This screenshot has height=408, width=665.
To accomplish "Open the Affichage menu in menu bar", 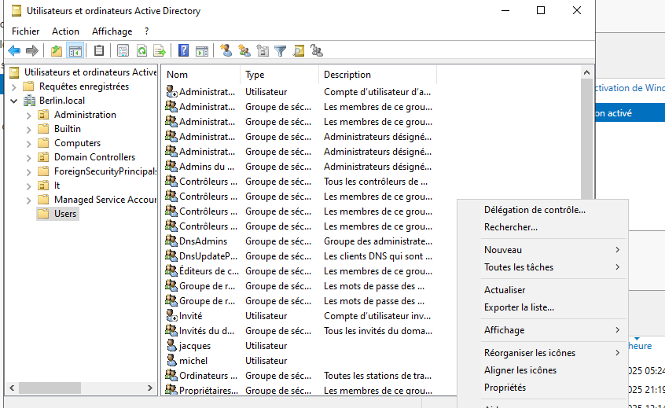I will [x=112, y=31].
